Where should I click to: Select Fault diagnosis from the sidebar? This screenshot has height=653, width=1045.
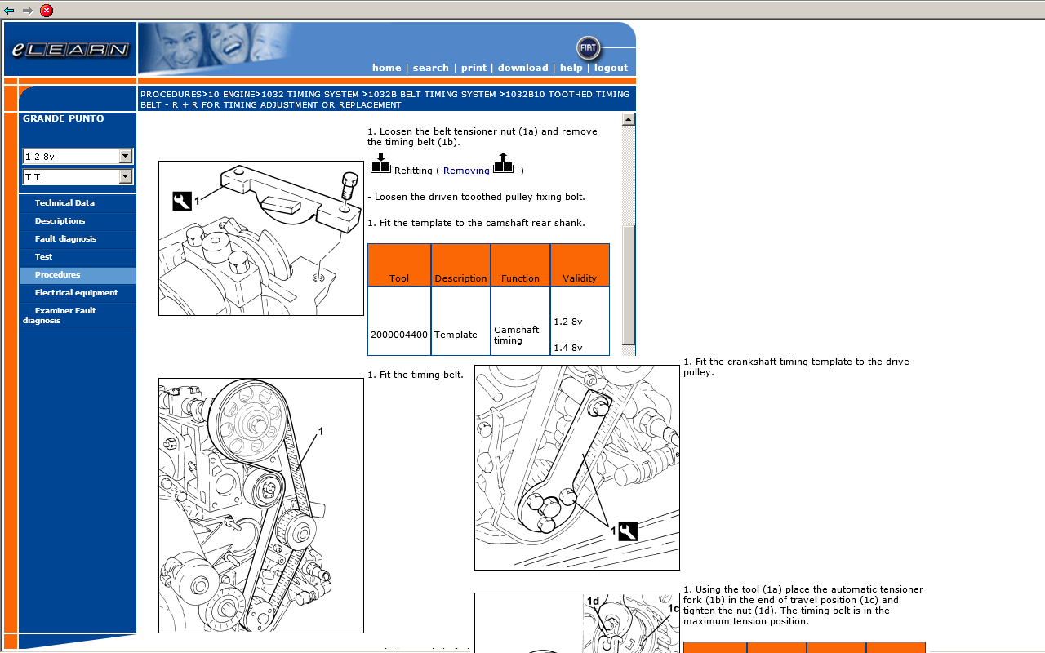pos(65,239)
